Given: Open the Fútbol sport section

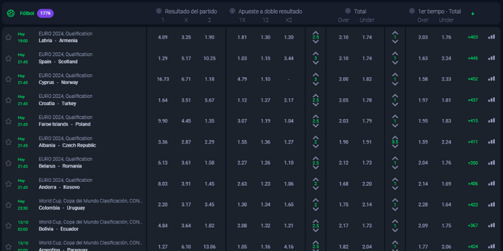Looking at the screenshot, I should pos(27,13).
